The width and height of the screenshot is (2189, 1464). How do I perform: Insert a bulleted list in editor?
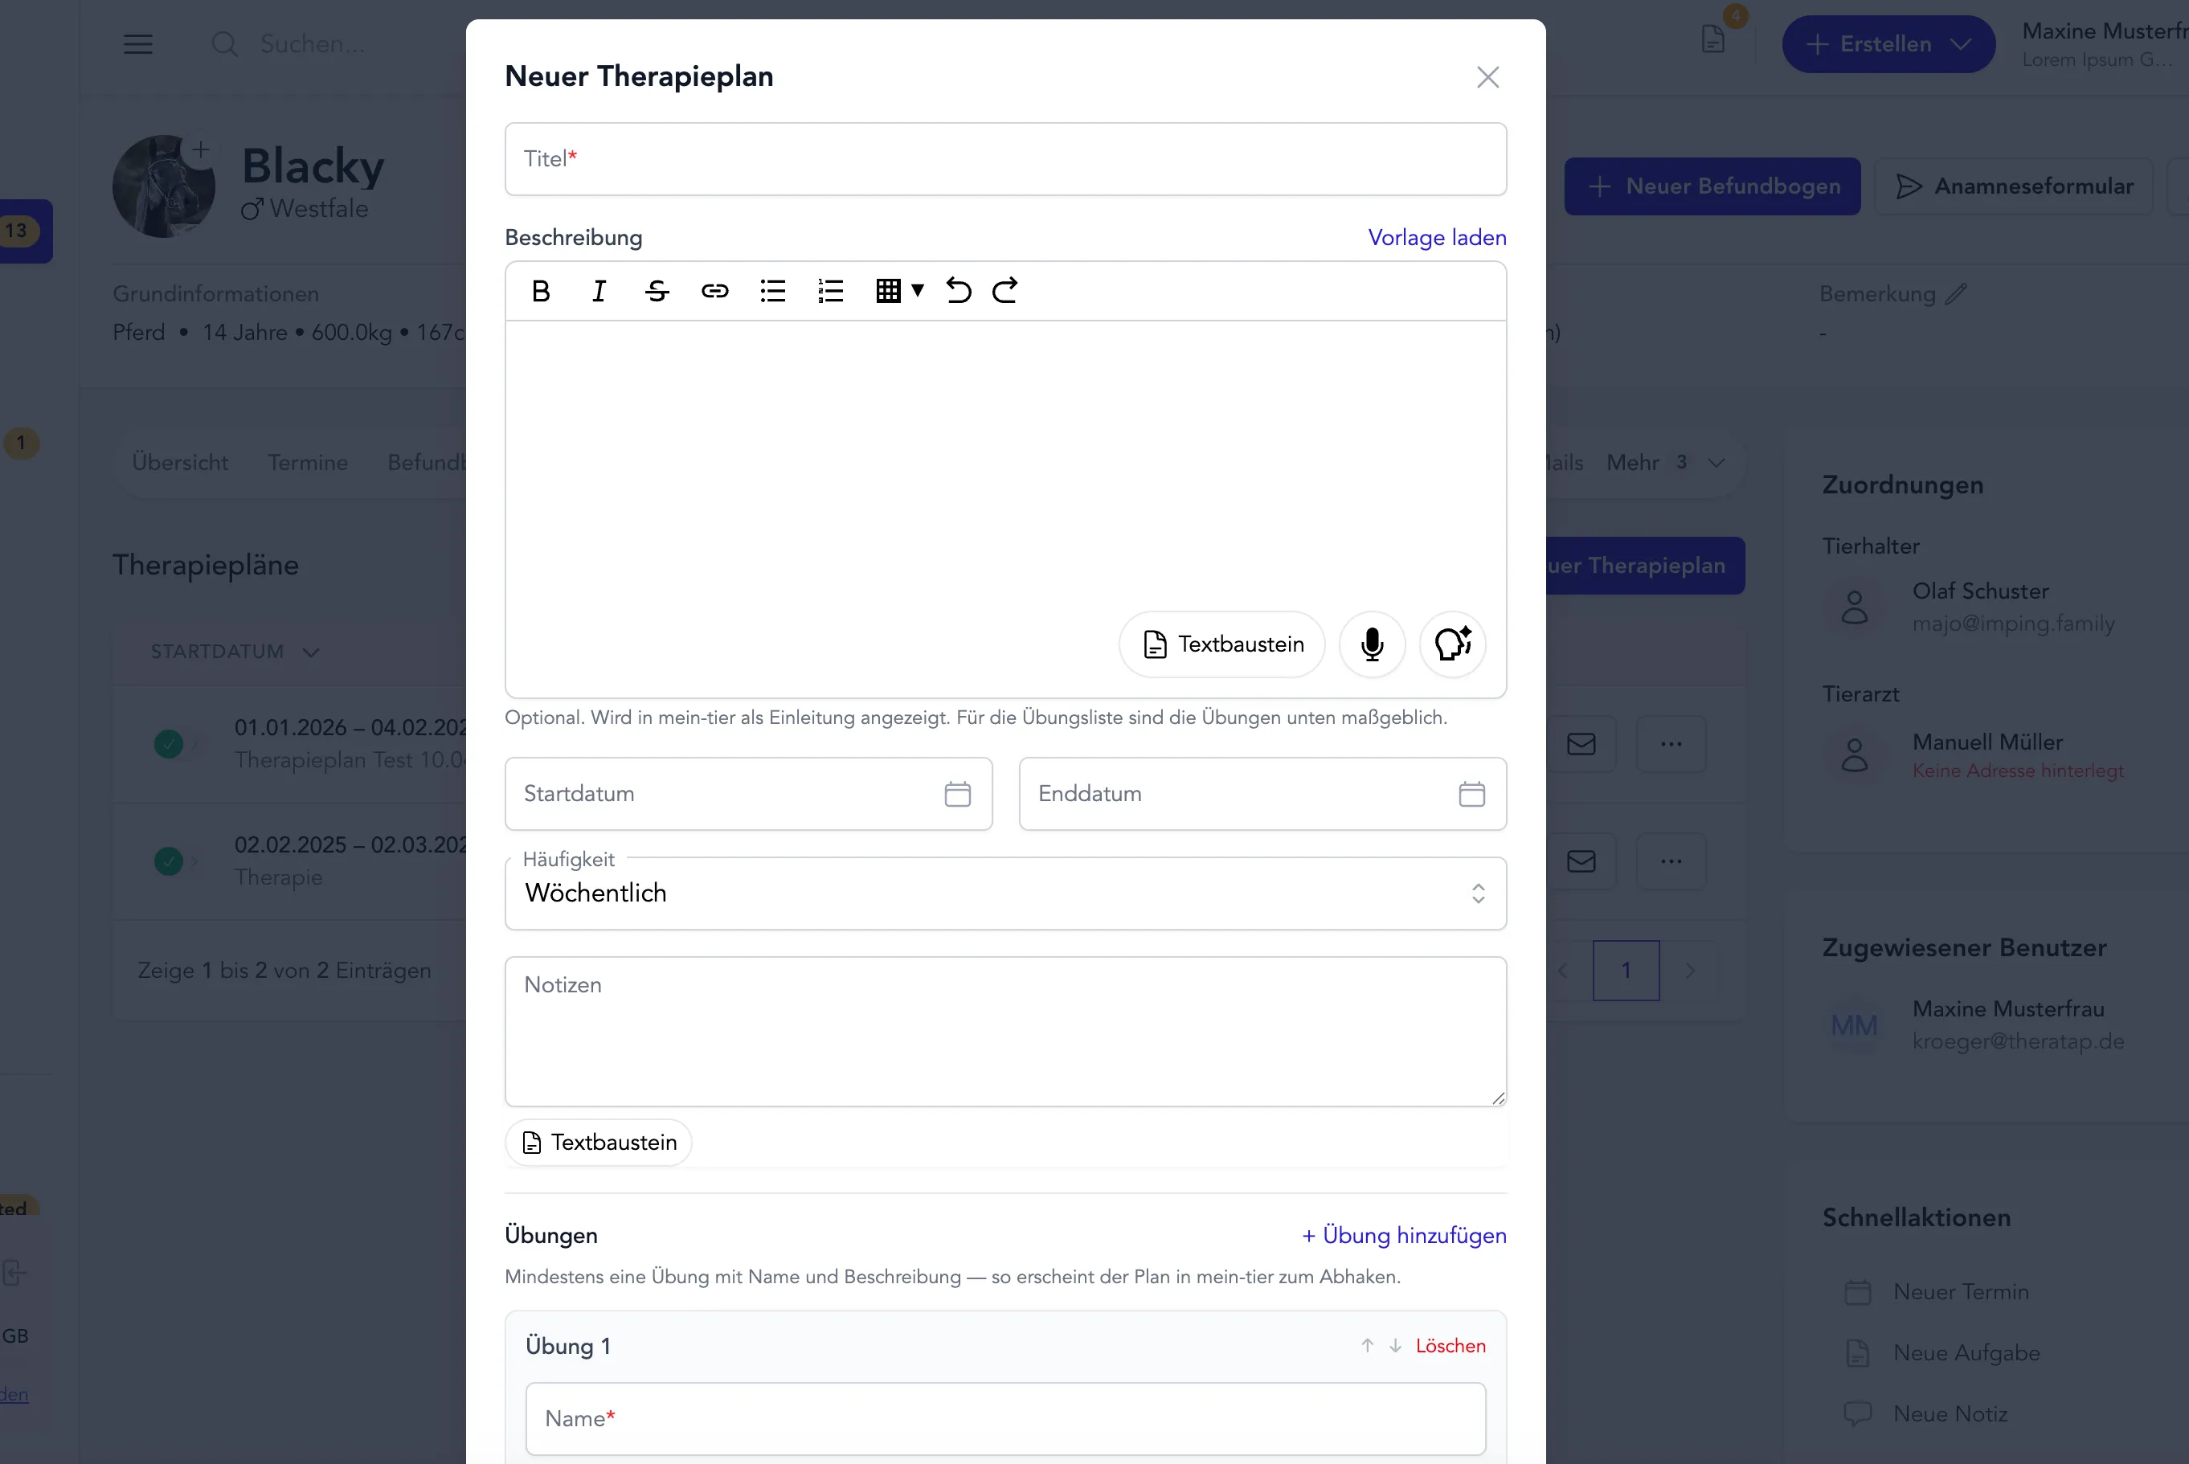(773, 292)
